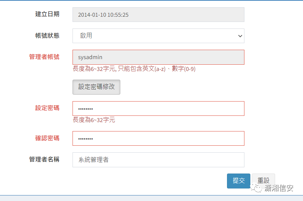This screenshot has width=303, height=201.
Task: Click the WeChat watermark icon
Action: 256,187
